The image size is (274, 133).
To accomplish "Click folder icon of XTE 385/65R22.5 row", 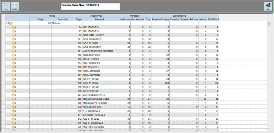I will click(x=14, y=111).
